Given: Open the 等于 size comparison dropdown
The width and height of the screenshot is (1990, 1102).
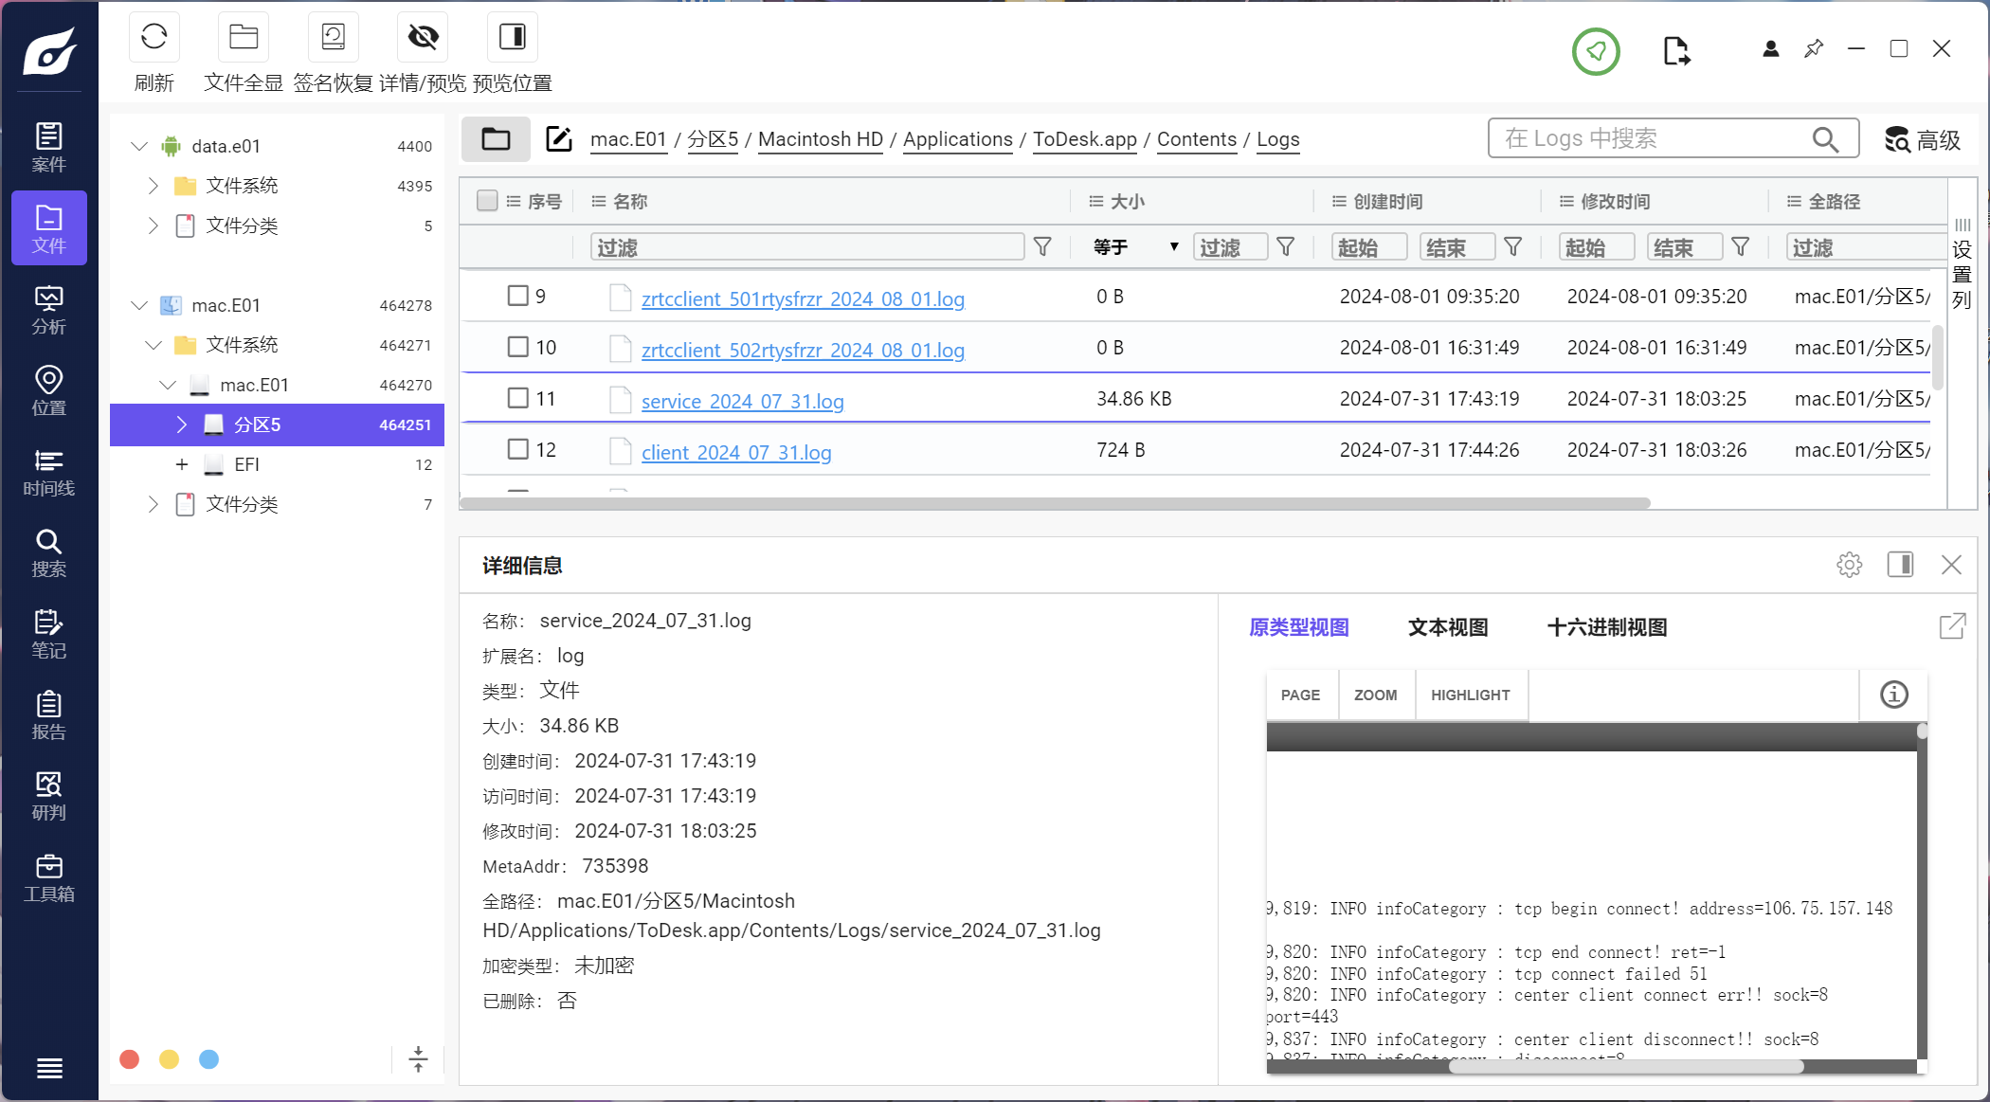Looking at the screenshot, I should pos(1135,247).
